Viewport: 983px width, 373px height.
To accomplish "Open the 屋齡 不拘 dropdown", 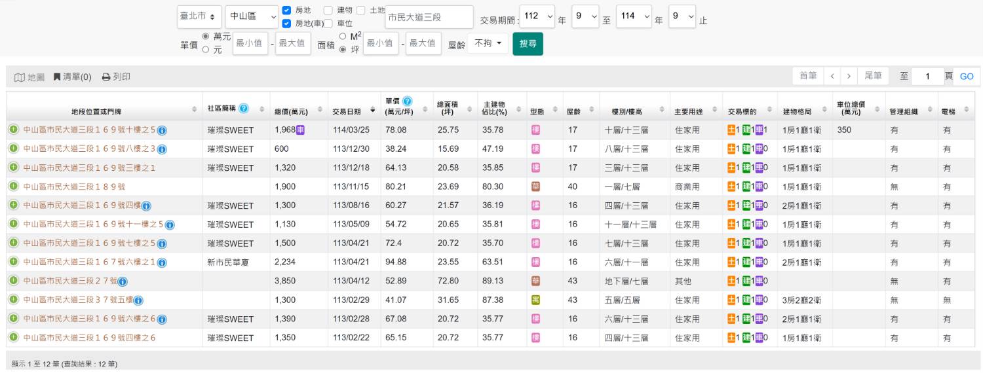I will 488,43.
